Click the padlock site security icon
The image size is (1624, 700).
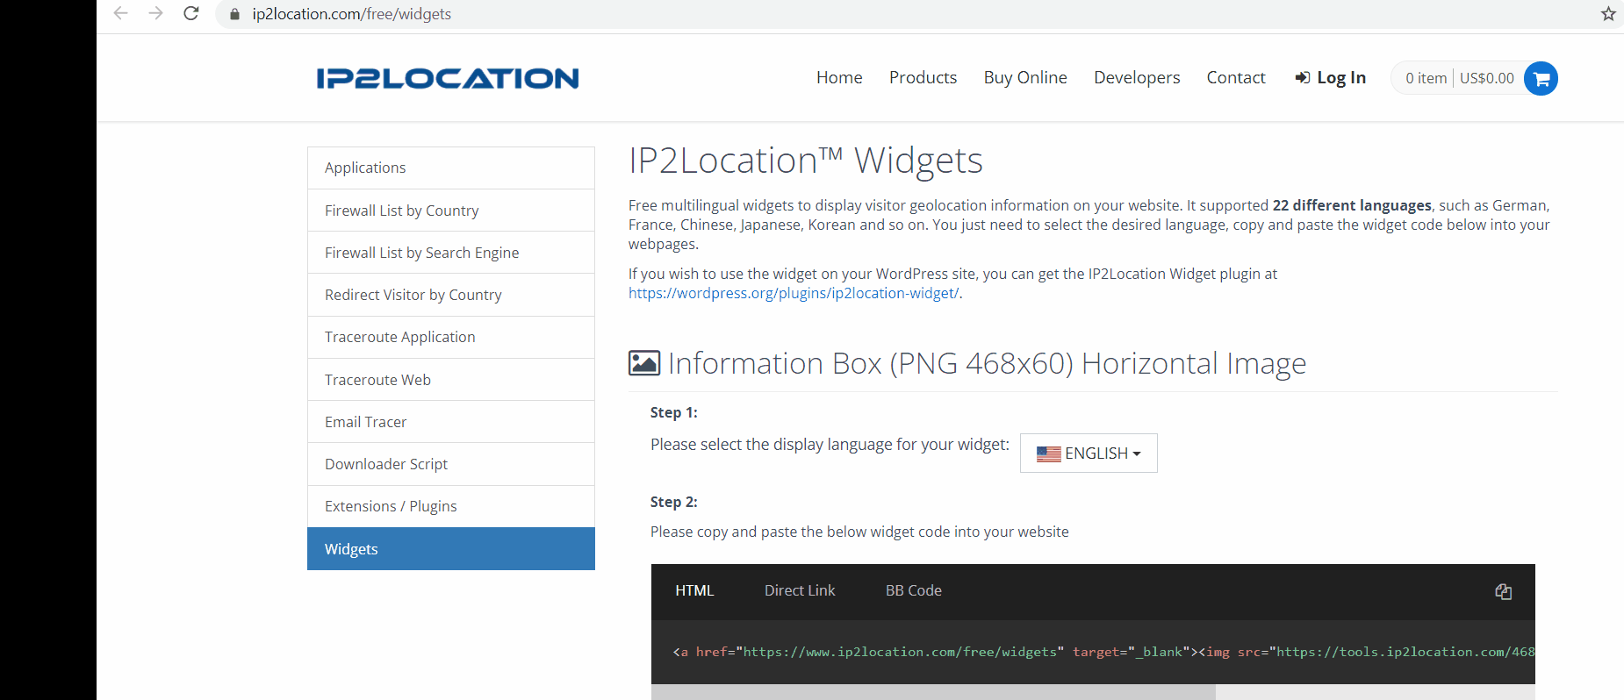point(234,14)
